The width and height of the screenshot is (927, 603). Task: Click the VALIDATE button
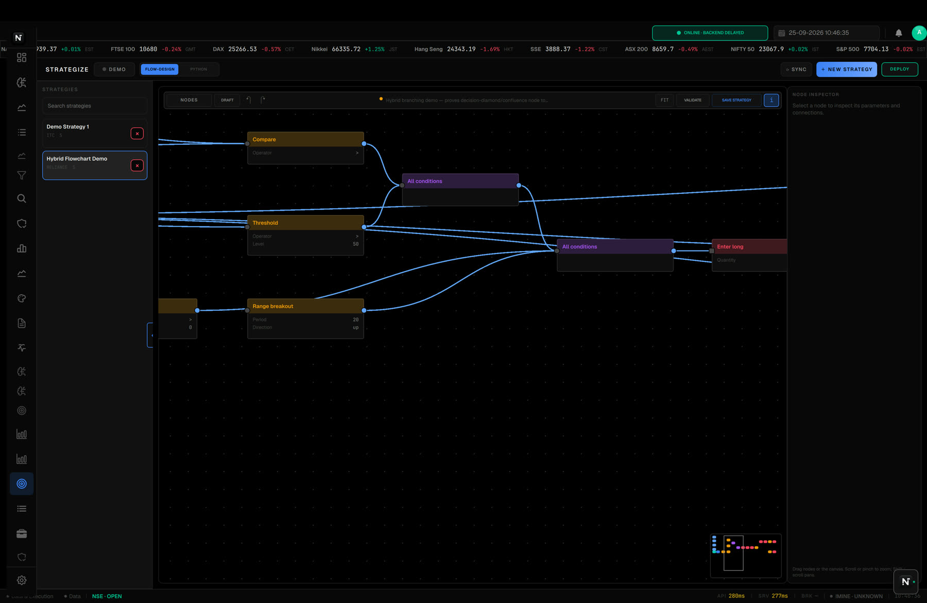click(693, 100)
